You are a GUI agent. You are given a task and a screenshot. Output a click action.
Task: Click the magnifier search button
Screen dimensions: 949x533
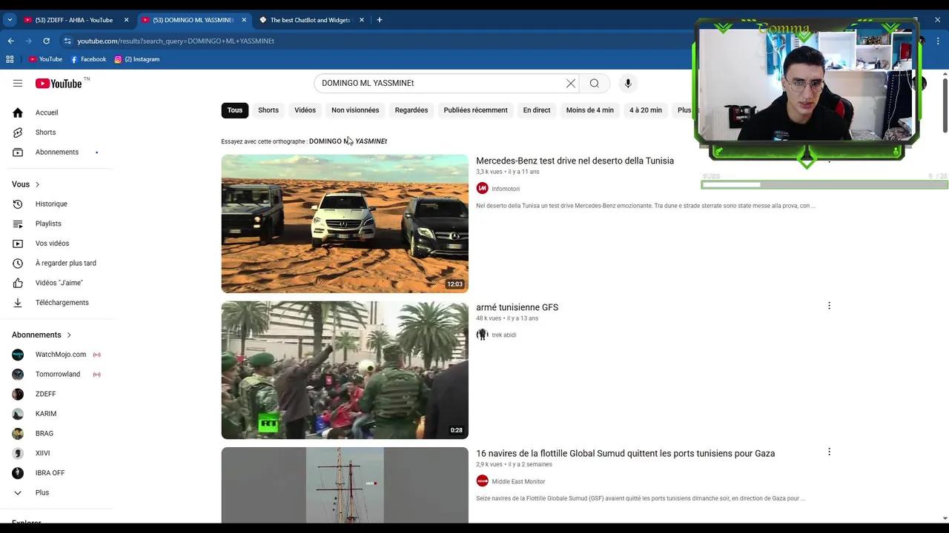click(x=594, y=84)
